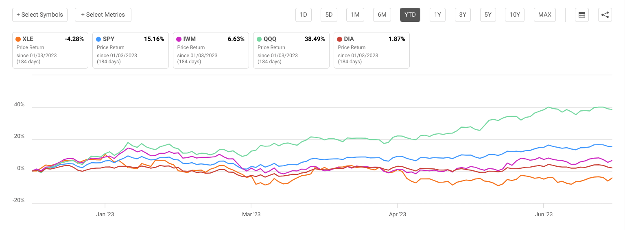Select the DIA symbol label
625x230 pixels.
click(349, 39)
